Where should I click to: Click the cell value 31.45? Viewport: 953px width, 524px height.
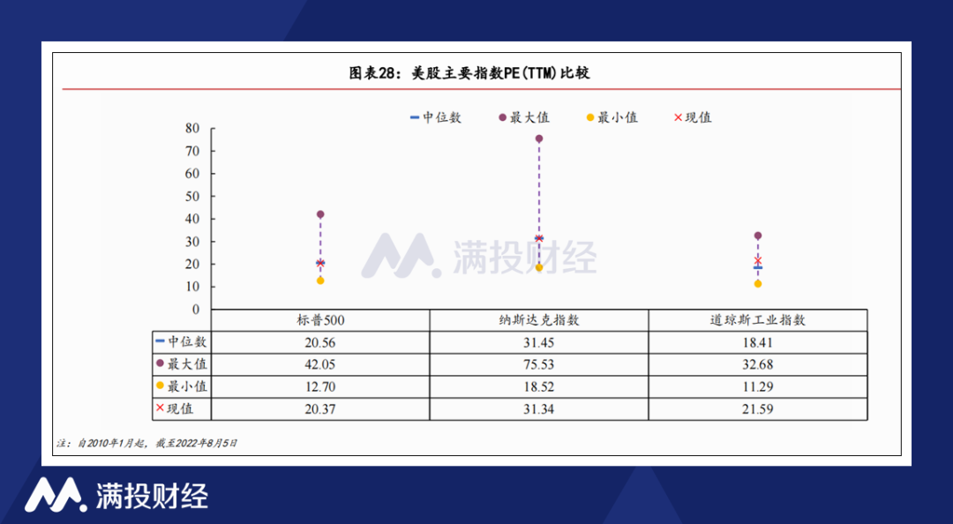click(x=539, y=343)
